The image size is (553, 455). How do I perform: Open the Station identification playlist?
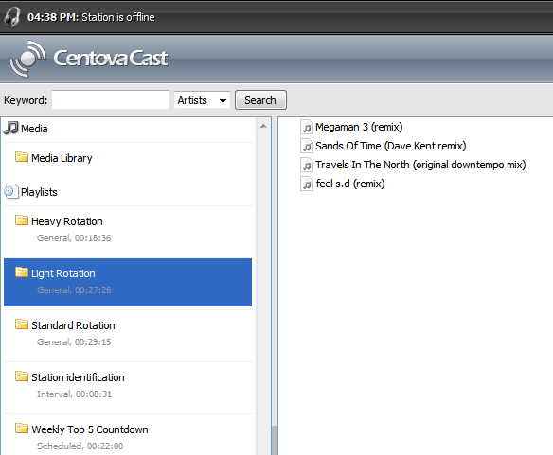click(128, 386)
